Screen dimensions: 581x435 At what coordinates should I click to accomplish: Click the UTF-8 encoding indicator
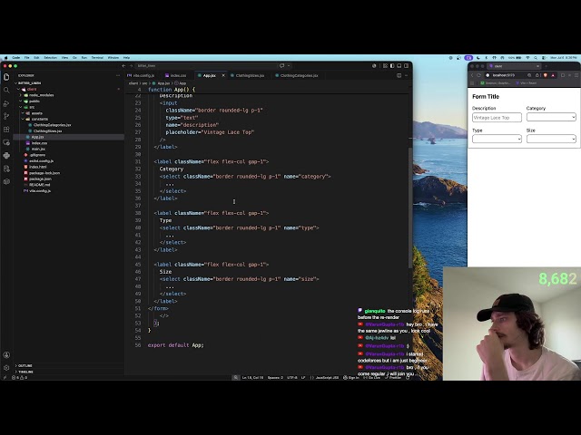[x=292, y=378]
